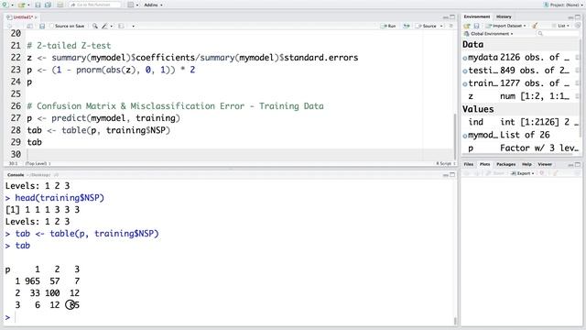Expand the mymodel list object
This screenshot has width=586, height=330.
(x=465, y=136)
